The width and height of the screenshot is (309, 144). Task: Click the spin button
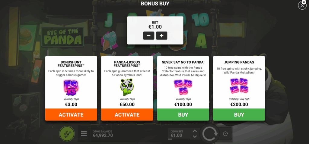click(x=210, y=134)
